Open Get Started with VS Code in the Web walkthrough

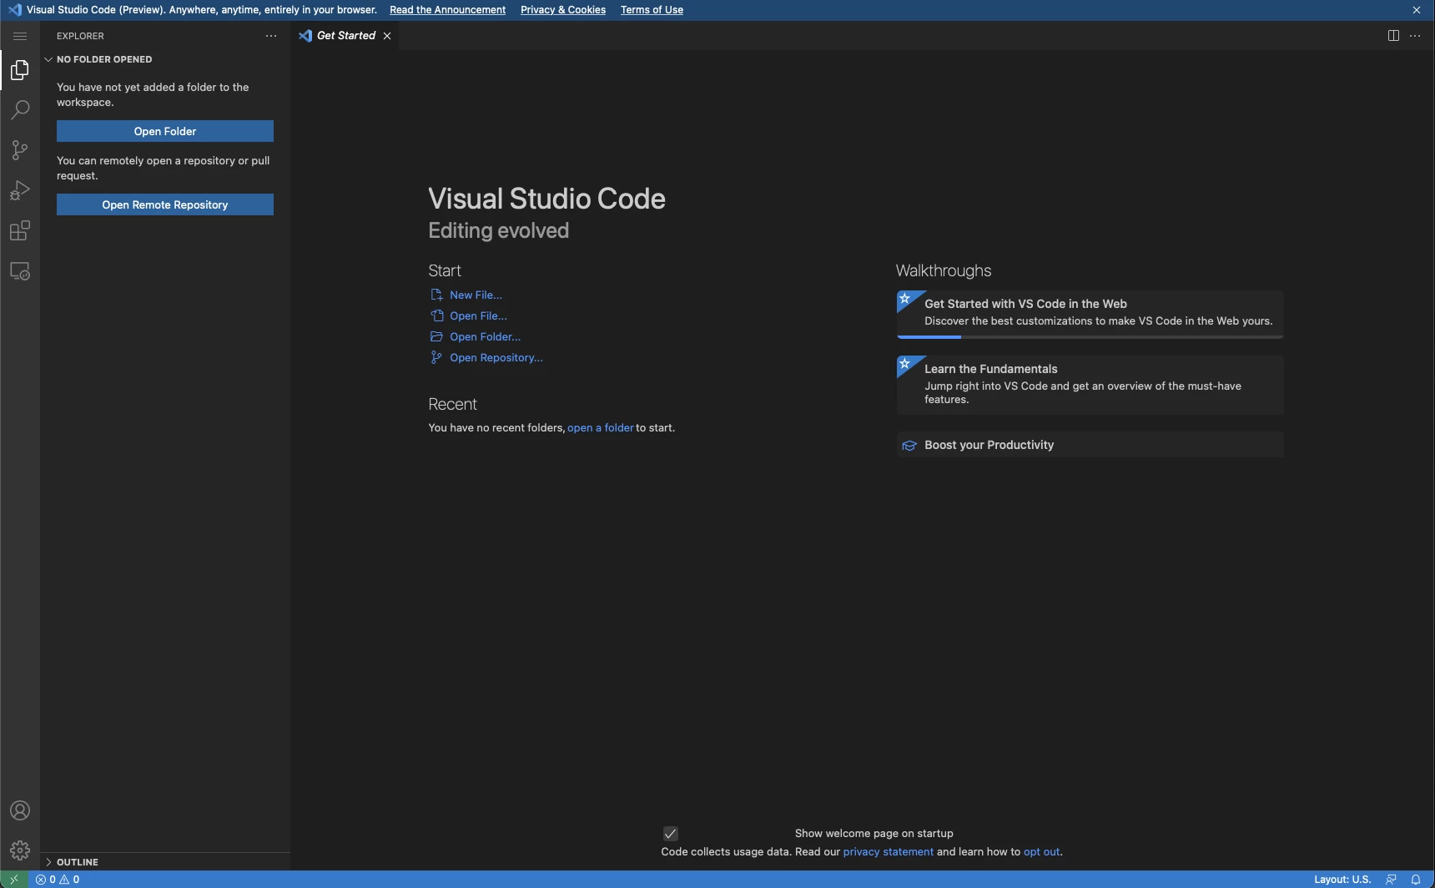[1090, 314]
